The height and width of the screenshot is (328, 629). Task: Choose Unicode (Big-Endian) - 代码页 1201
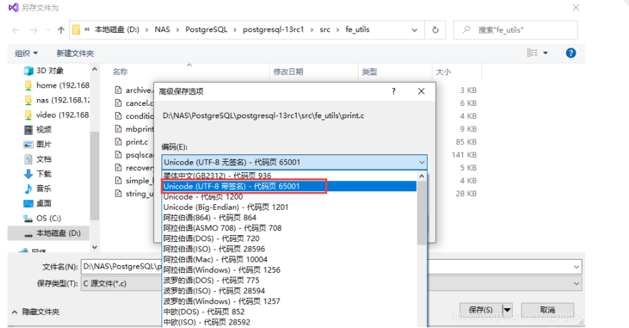[x=290, y=207]
